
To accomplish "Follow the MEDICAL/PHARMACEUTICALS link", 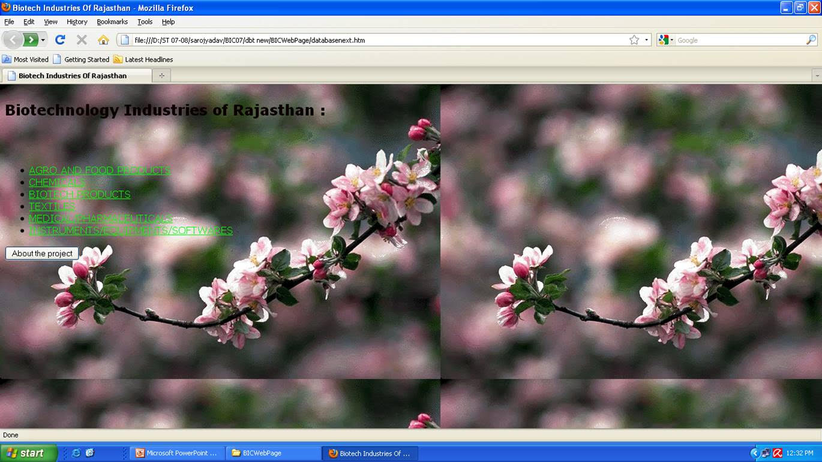I will coord(101,218).
